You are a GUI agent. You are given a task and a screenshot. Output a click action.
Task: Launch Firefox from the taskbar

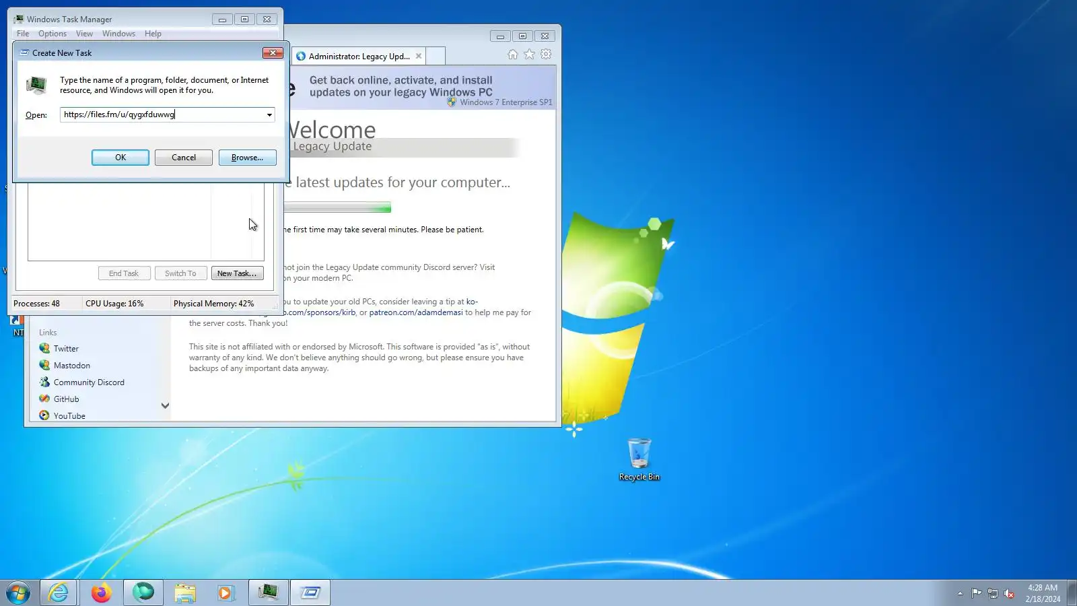click(x=102, y=593)
